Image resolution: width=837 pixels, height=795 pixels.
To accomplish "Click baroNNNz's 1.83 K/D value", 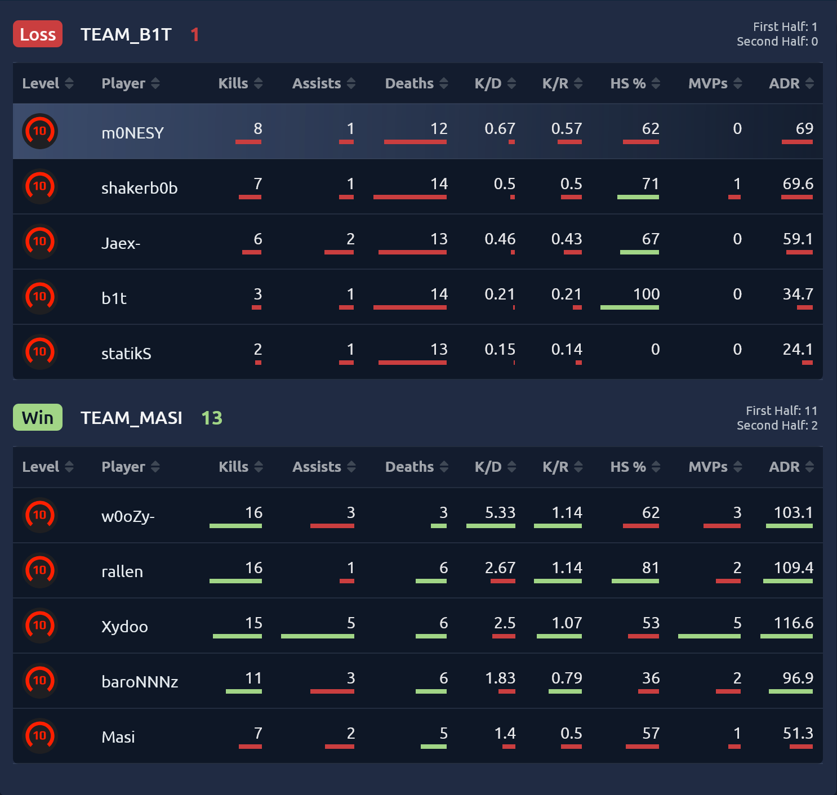I will 500,678.
